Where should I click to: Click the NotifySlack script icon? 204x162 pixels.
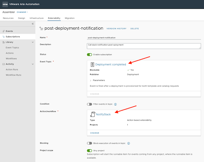click(93, 114)
